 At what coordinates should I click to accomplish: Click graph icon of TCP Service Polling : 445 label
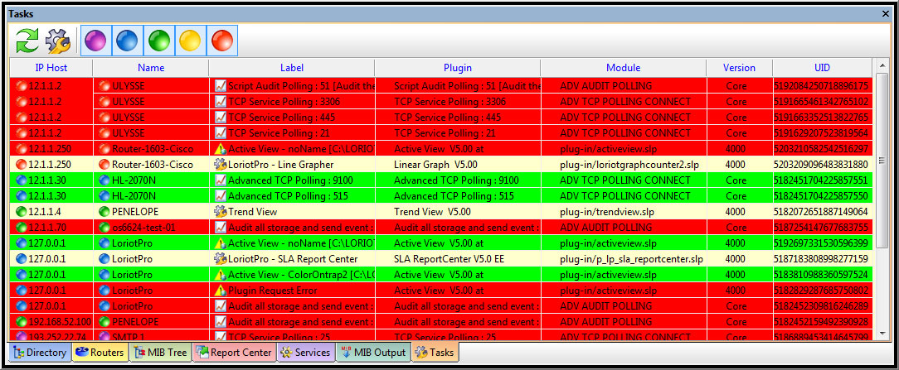point(220,117)
